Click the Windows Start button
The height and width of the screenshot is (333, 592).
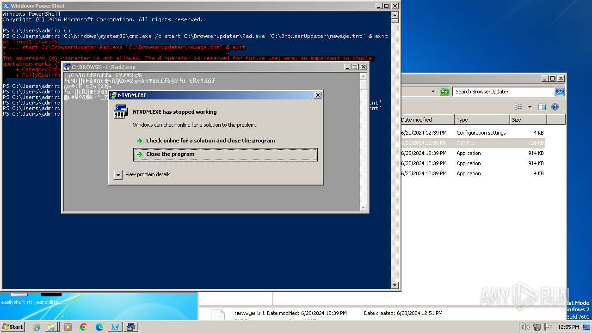(12, 327)
